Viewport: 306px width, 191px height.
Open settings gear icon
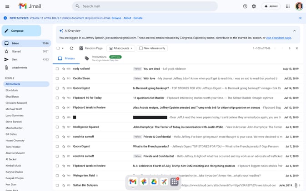(254, 6)
